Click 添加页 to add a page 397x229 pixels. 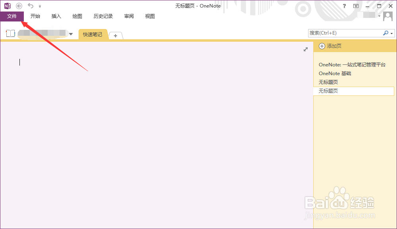pyautogui.click(x=330, y=46)
